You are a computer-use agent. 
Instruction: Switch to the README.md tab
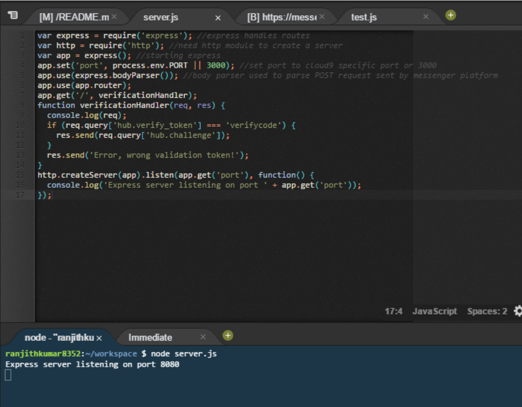click(74, 17)
